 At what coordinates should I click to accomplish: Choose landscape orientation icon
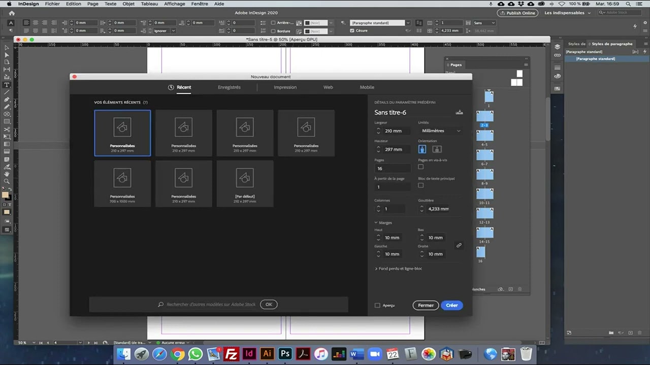[437, 149]
